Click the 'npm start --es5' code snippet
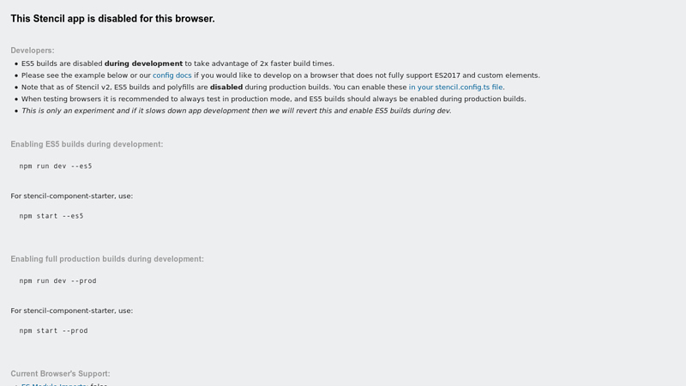686x386 pixels. (x=51, y=216)
